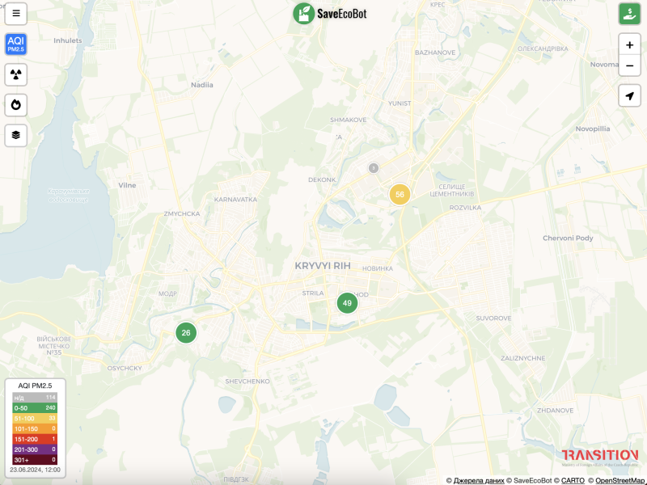Image resolution: width=647 pixels, height=485 pixels.
Task: Click the green 0-50 legend swatch
Action: pyautogui.click(x=35, y=408)
